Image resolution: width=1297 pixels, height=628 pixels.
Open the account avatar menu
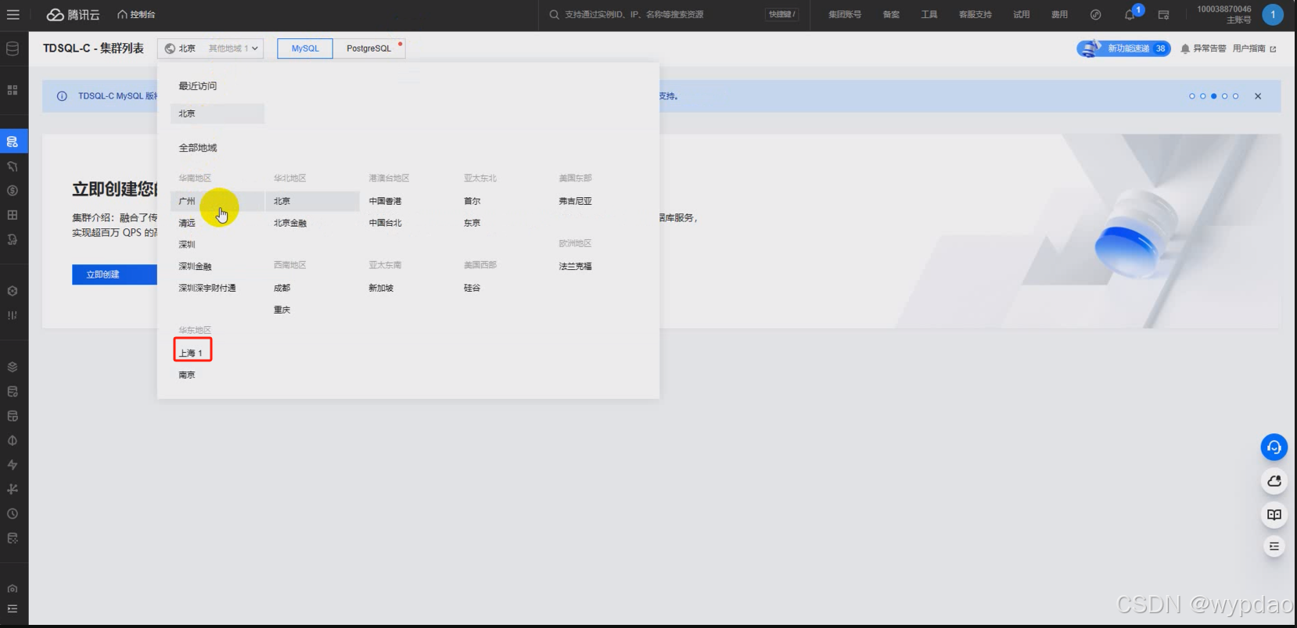[x=1273, y=14]
